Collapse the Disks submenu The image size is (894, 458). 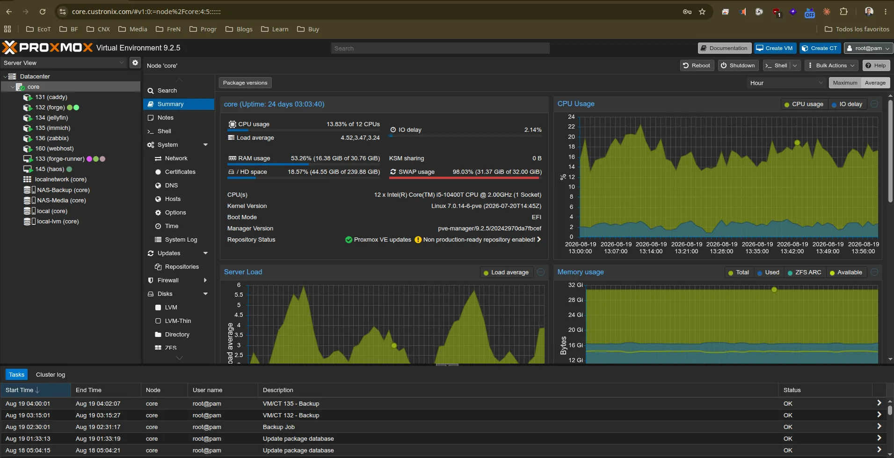click(x=205, y=294)
